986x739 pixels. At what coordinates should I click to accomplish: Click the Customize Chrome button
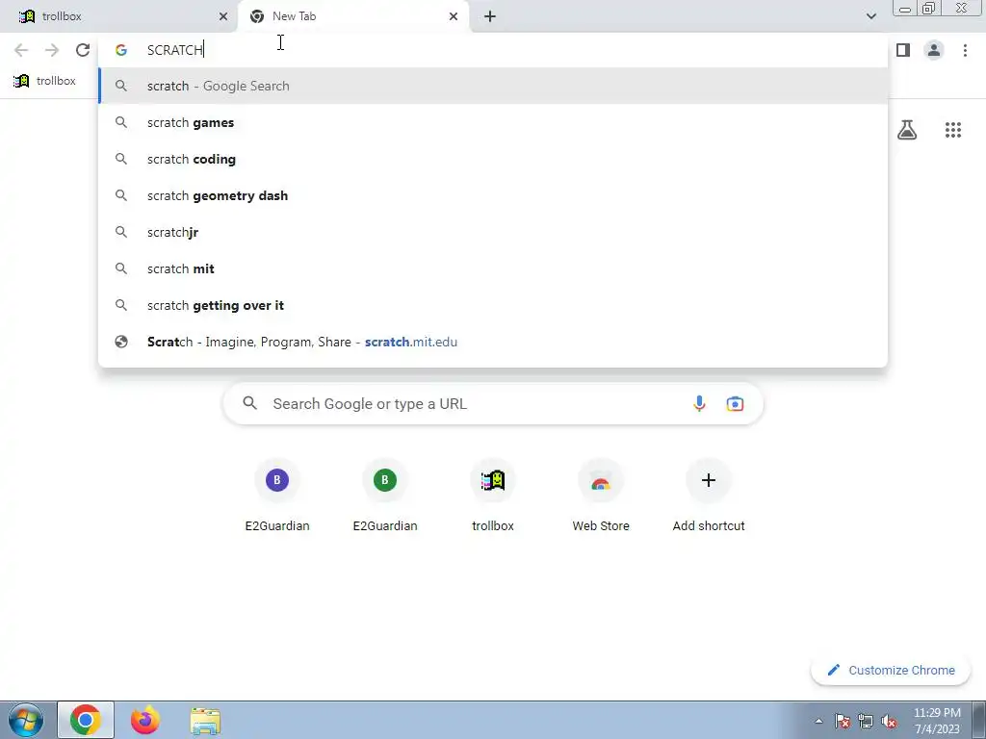click(x=891, y=670)
